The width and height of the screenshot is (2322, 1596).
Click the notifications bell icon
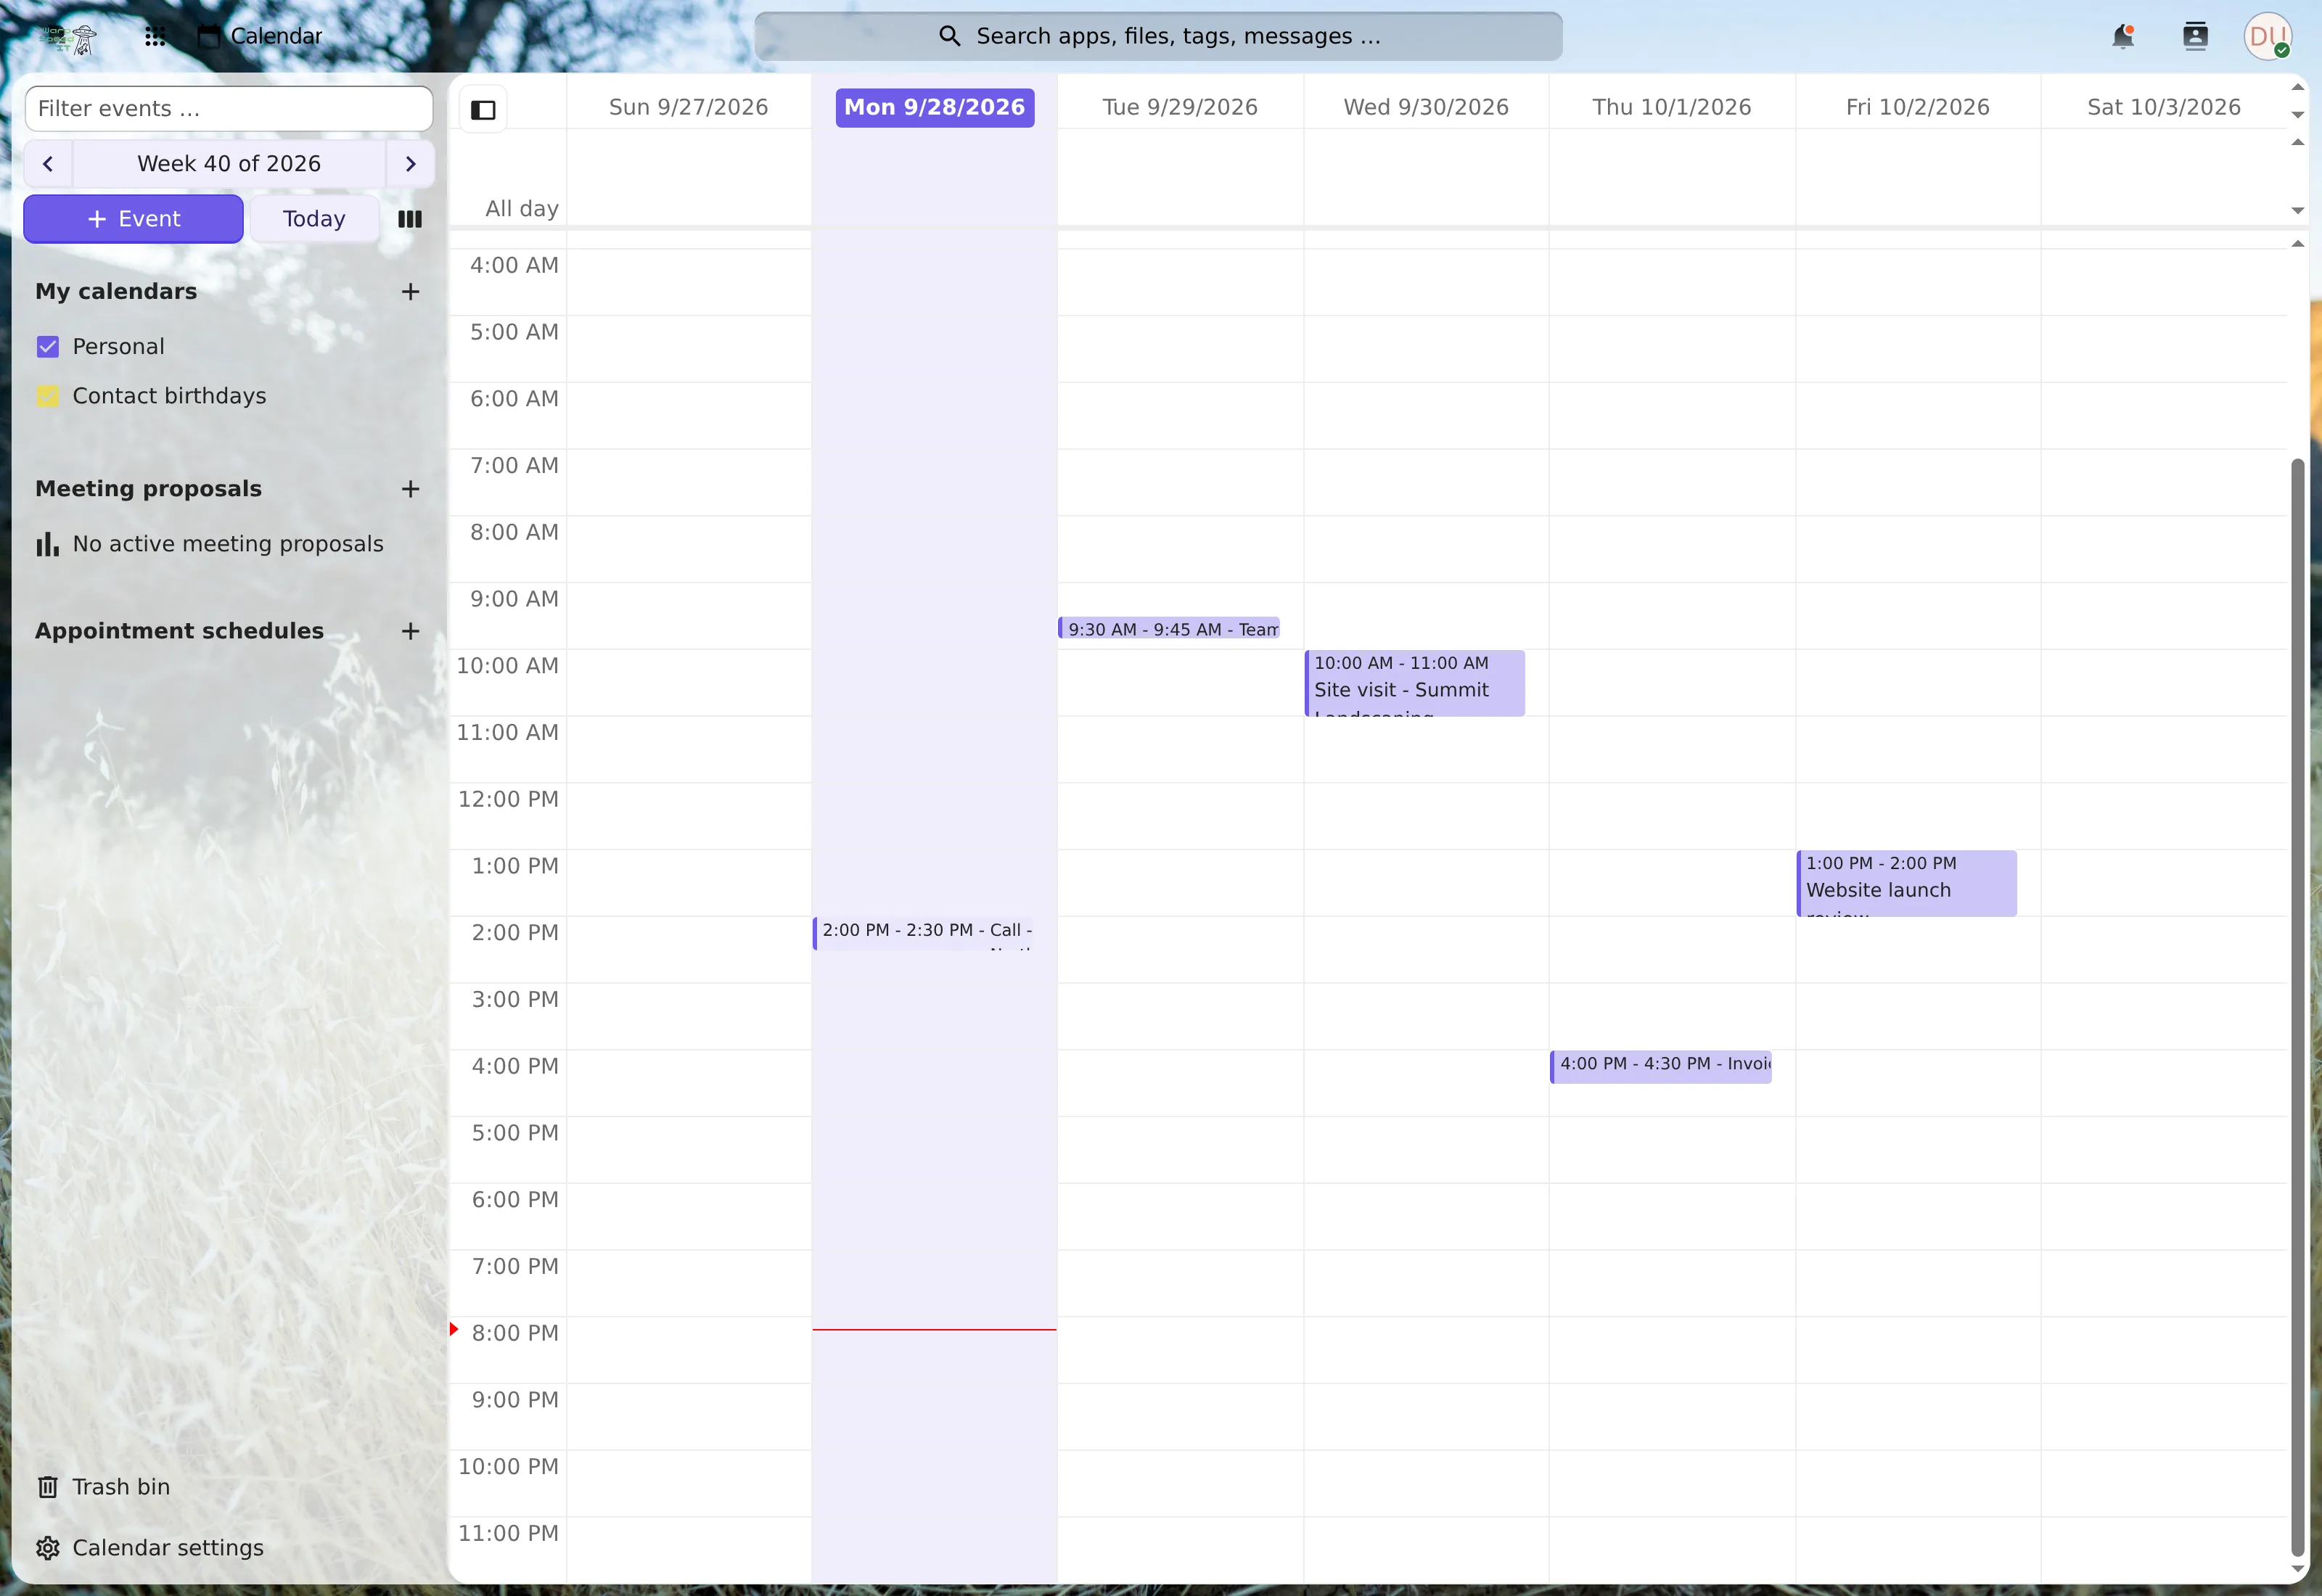coord(2122,37)
